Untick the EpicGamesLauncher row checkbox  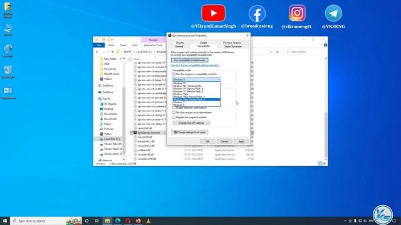tap(132, 132)
